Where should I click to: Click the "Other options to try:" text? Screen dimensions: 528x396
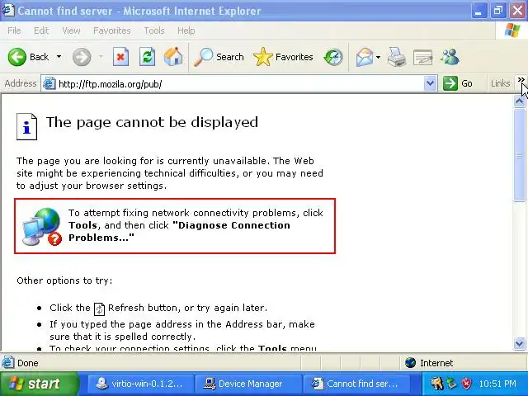pyautogui.click(x=64, y=280)
